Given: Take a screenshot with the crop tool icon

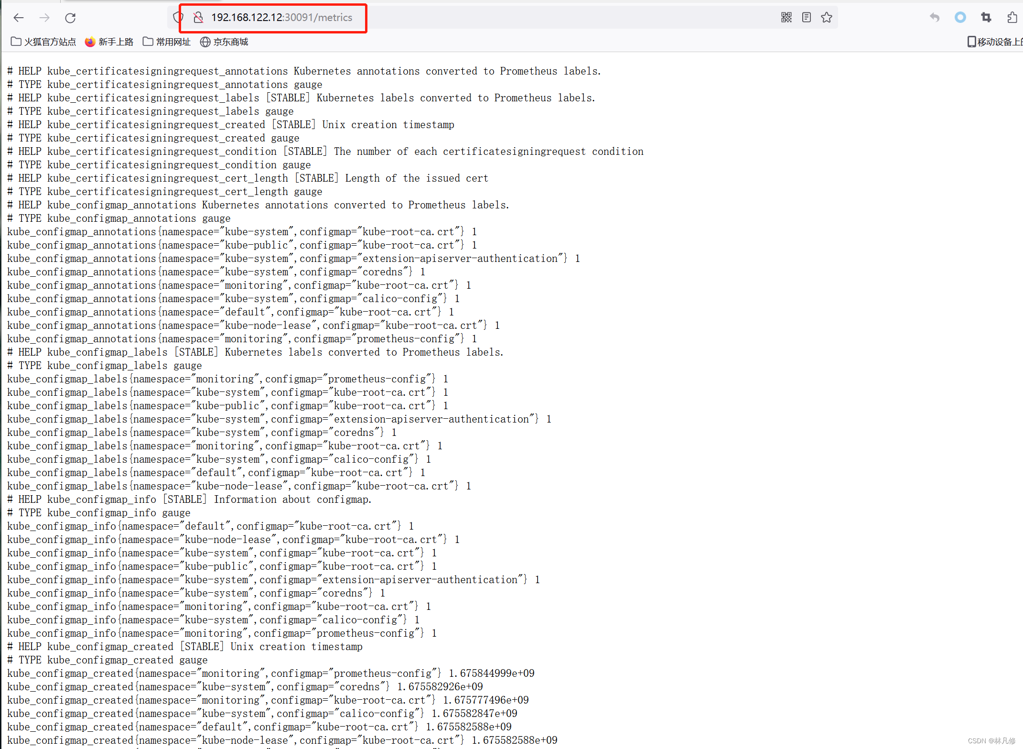Looking at the screenshot, I should [x=986, y=17].
